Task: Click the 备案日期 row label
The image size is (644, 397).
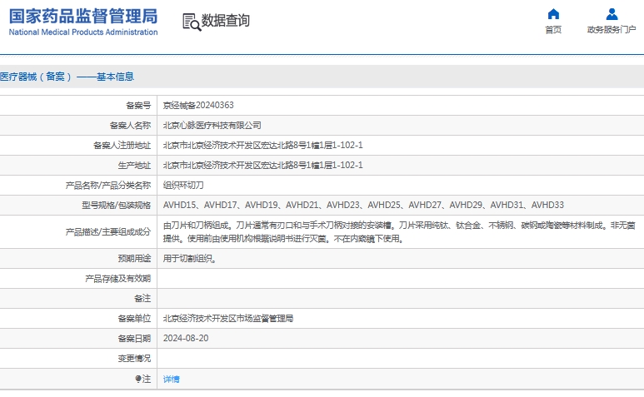Action: tap(134, 339)
